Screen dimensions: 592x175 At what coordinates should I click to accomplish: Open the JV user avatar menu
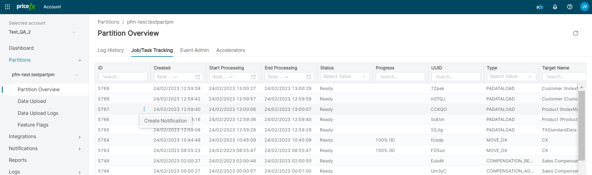584,7
